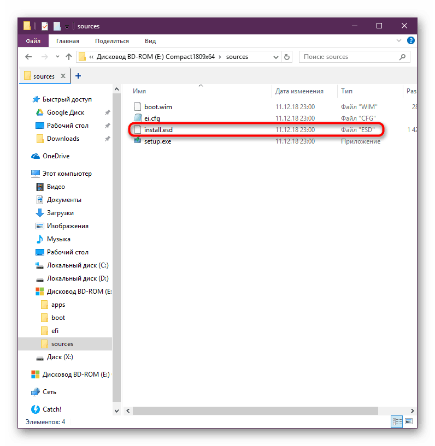Switch to large icons view
The height and width of the screenshot is (446, 435).
click(x=409, y=421)
